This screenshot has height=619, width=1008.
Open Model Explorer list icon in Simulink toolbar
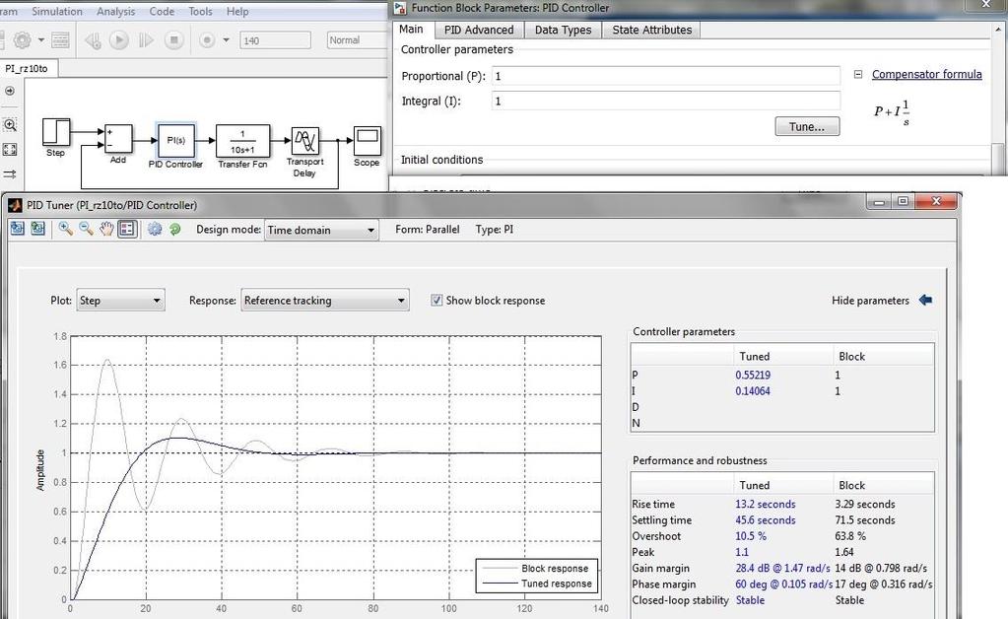point(60,40)
